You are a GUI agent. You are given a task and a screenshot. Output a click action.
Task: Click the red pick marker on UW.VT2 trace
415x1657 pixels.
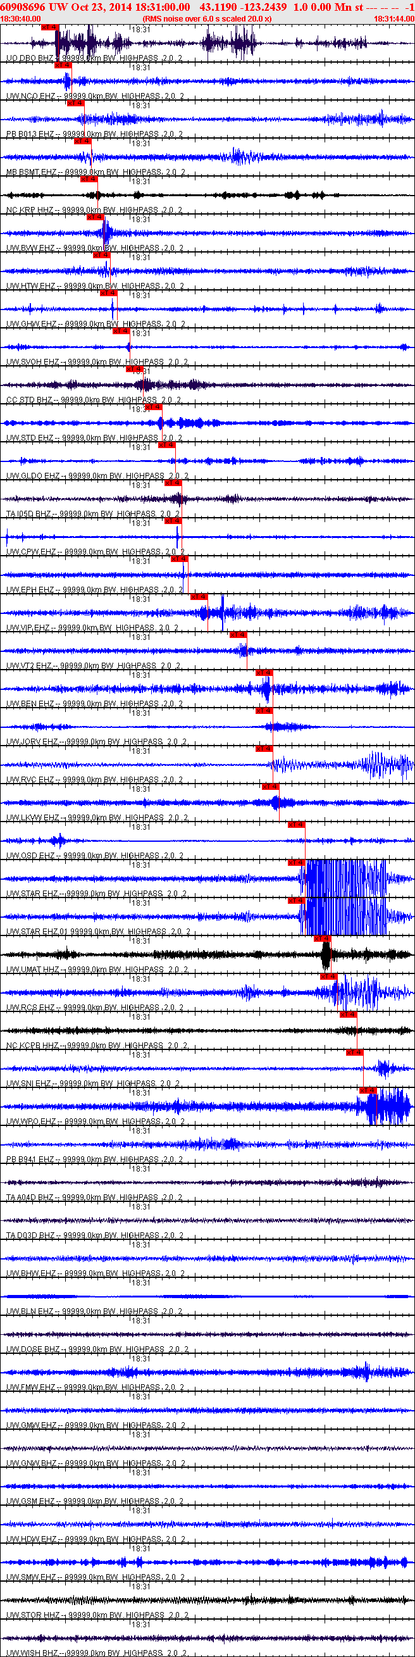(x=238, y=634)
